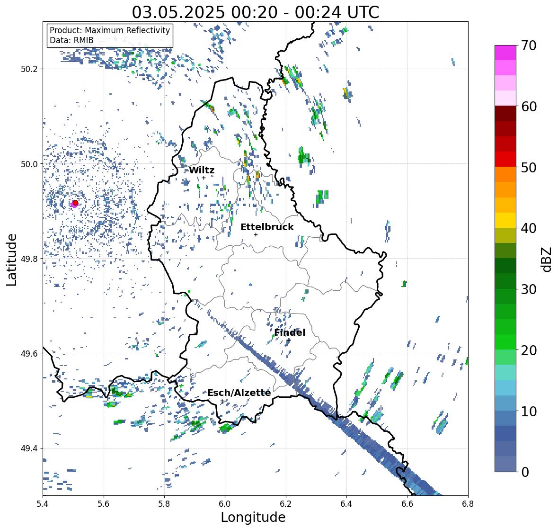Viewport: 558px width, 529px height.
Task: Click the cross marker below the Ettelbruck label
Action: [256, 234]
